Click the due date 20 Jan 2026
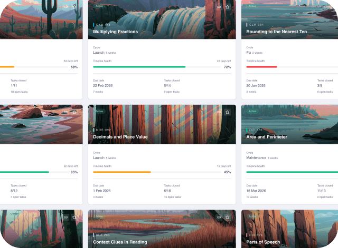The height and width of the screenshot is (248, 338). point(256,85)
